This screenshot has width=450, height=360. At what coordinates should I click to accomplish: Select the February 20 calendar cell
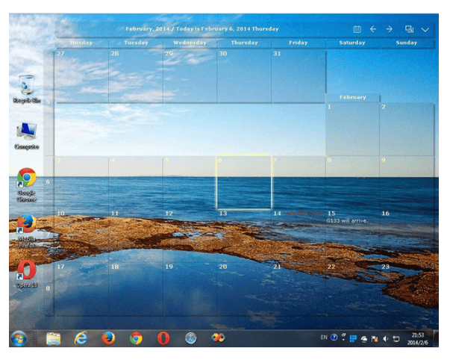tap(244, 289)
